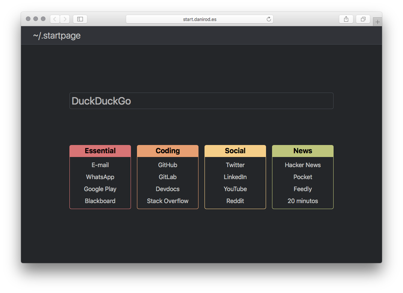Click the ~/.startpage title

[x=57, y=35]
